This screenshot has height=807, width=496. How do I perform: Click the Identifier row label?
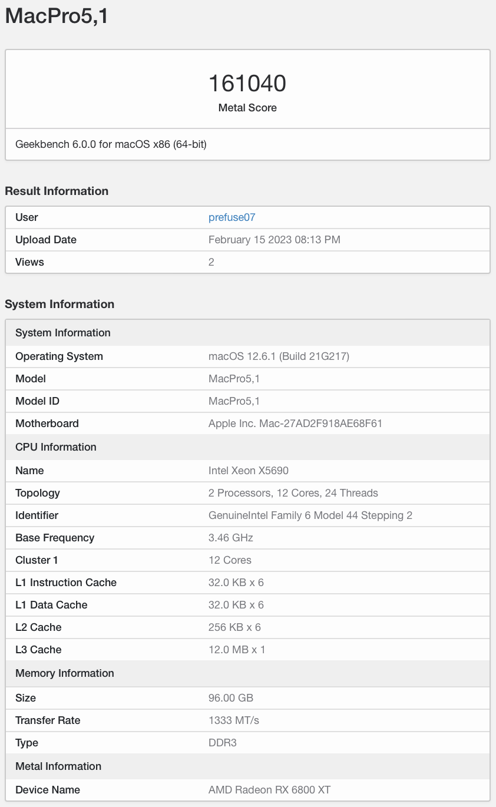click(x=37, y=515)
